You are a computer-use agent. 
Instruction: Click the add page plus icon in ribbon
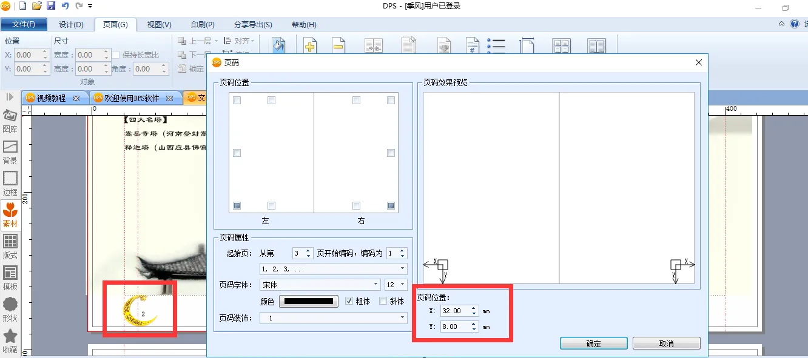[310, 47]
